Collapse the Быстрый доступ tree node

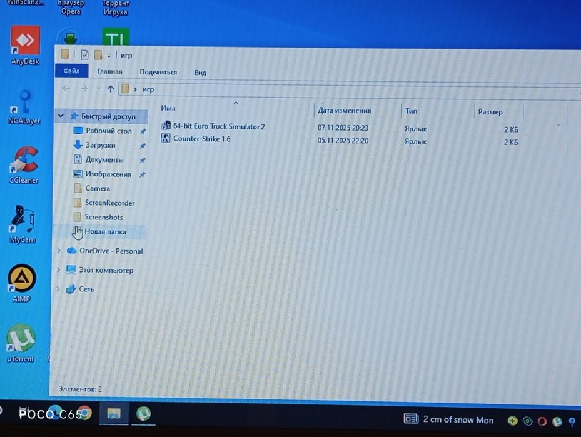click(x=61, y=116)
